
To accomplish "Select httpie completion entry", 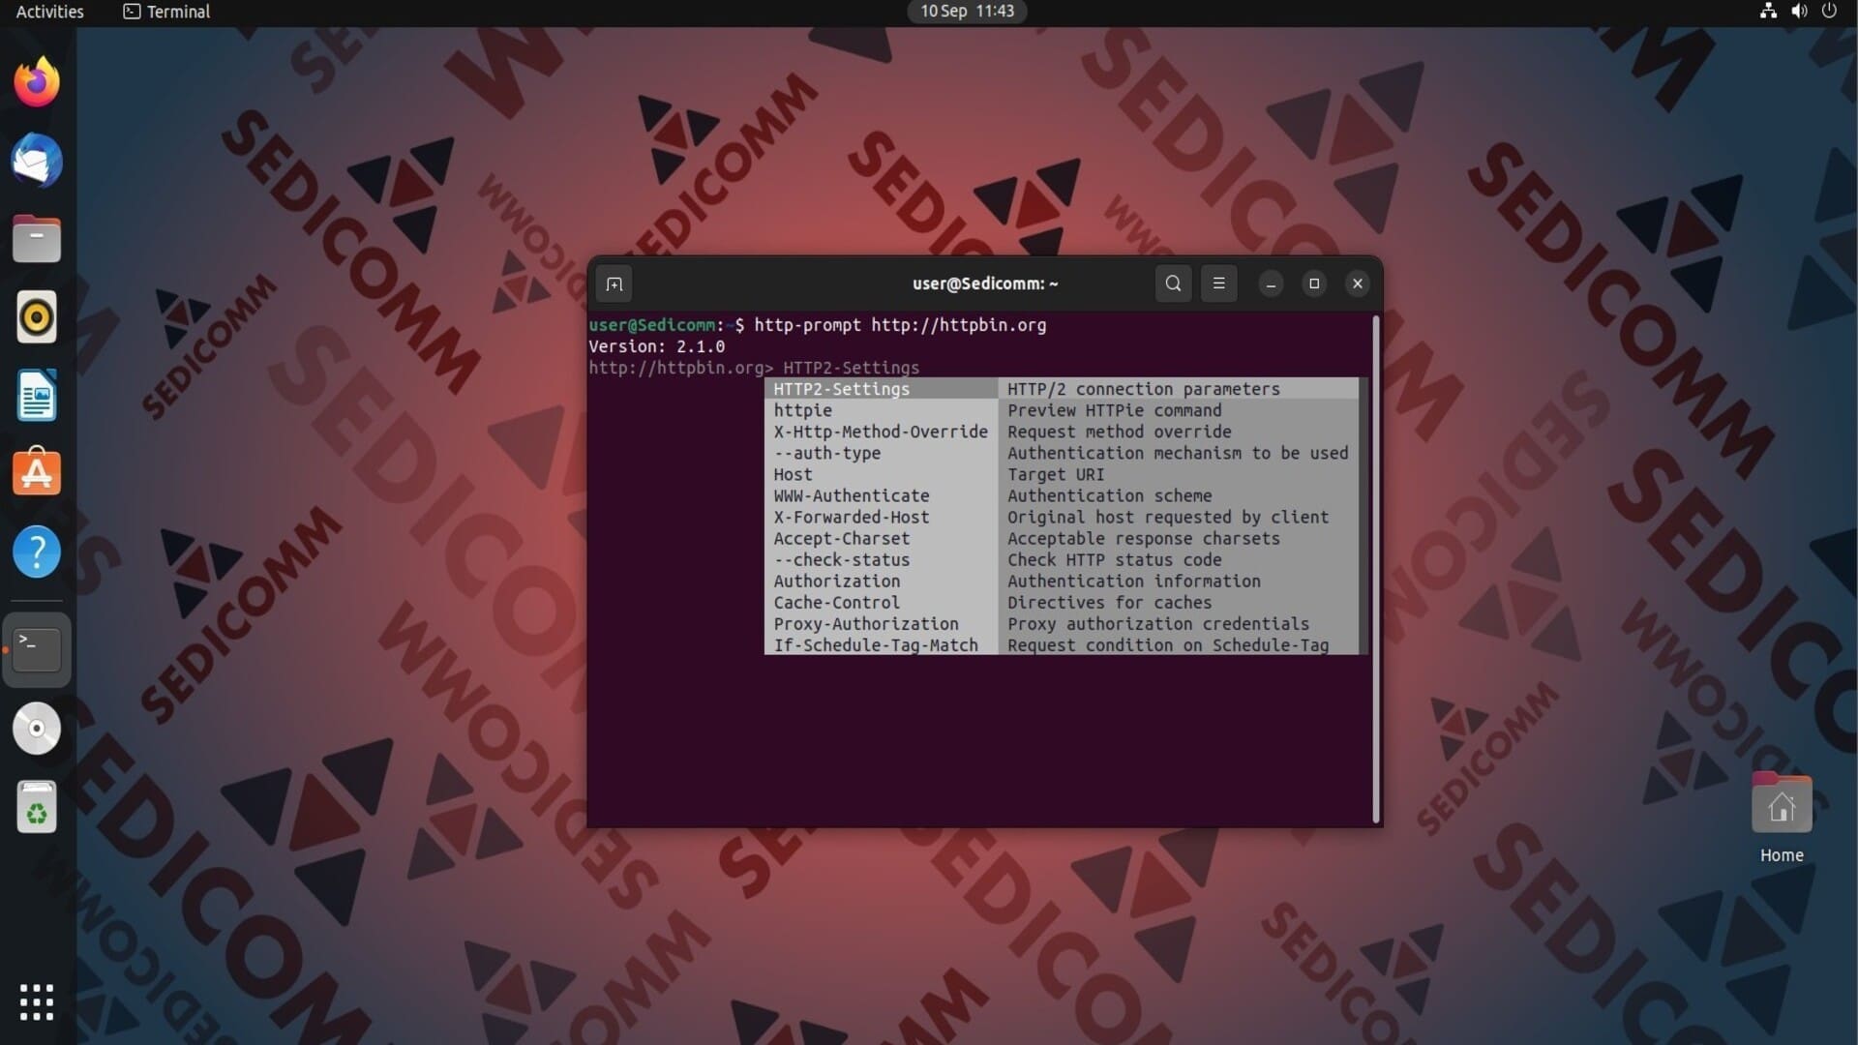I will click(x=881, y=410).
